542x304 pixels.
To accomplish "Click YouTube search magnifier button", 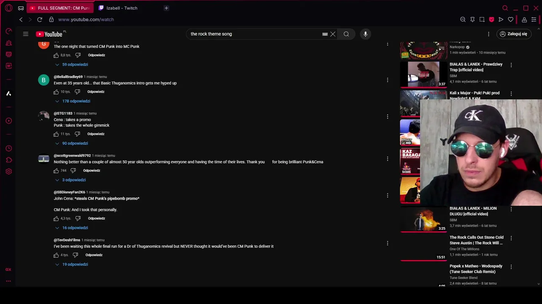I will pos(346,34).
